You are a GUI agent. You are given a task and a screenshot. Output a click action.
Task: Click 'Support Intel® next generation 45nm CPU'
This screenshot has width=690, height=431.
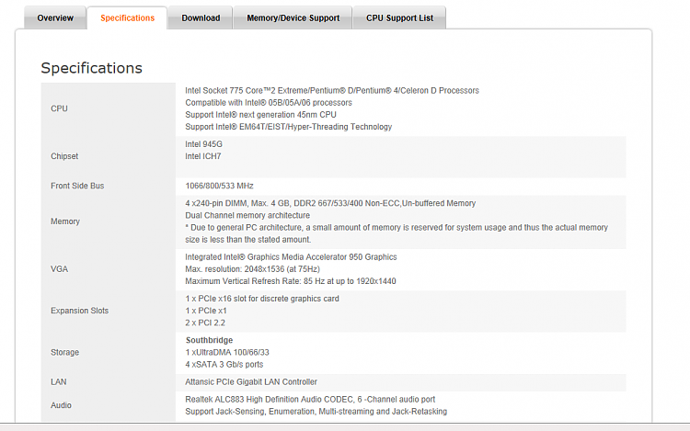(x=260, y=115)
